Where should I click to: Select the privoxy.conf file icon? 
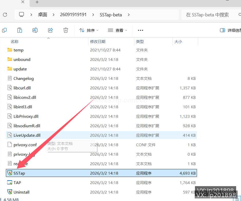coord(10,145)
